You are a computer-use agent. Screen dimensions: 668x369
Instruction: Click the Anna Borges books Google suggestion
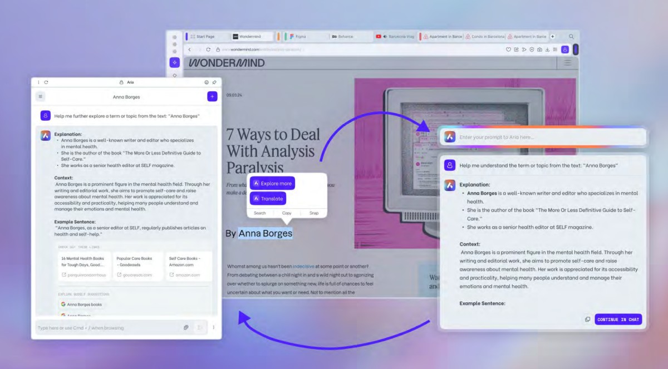(81, 304)
